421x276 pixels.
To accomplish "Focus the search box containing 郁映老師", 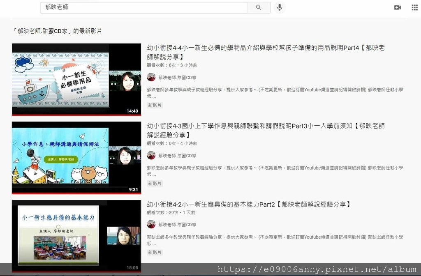I will point(143,7).
